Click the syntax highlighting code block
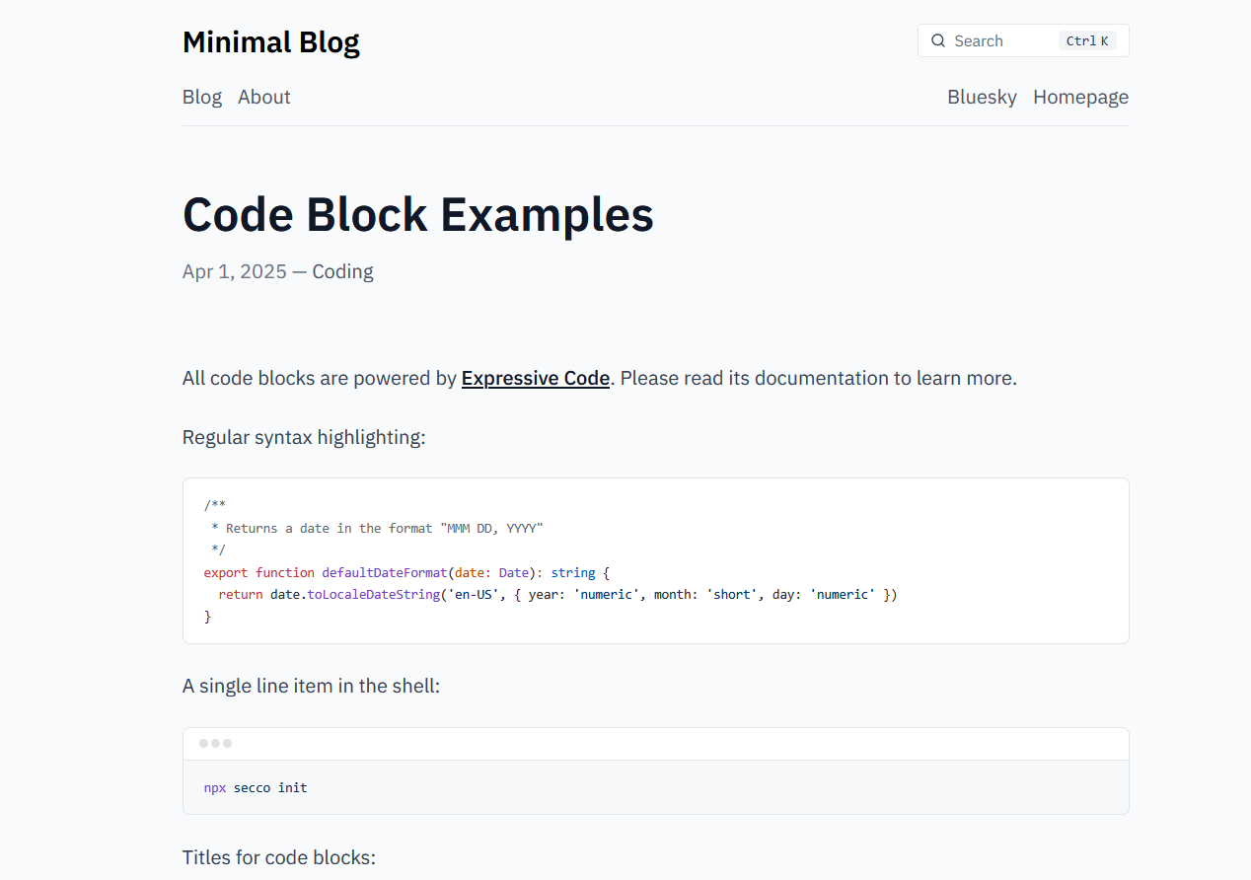 (x=655, y=560)
